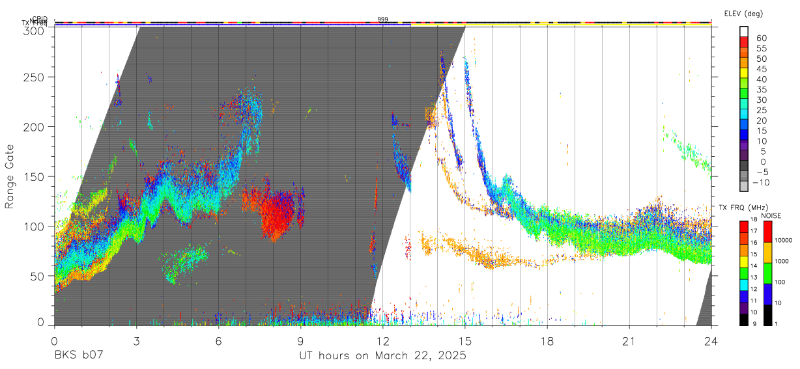Click the 12 tick label on the UT hours axis
Viewport: 800px width, 369px height.
(x=383, y=340)
